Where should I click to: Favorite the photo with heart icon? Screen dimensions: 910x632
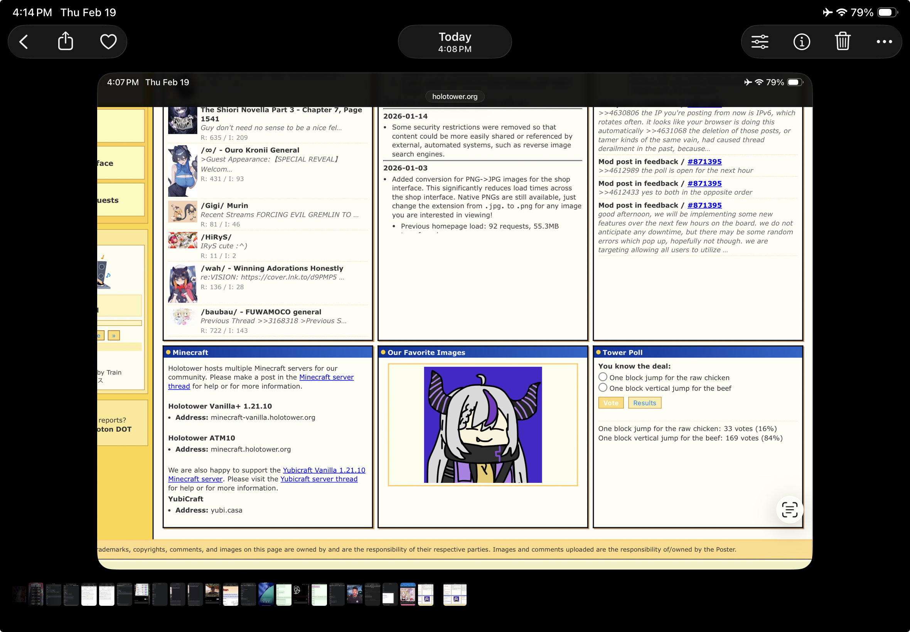pos(108,42)
